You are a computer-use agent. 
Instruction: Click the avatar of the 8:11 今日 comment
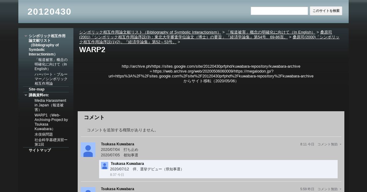coord(88,150)
